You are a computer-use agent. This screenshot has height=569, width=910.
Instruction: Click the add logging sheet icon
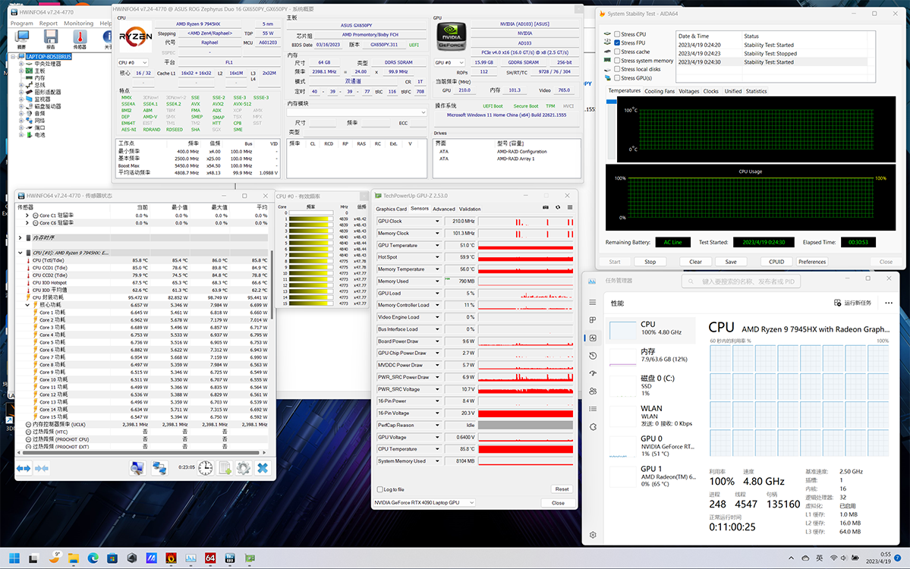(x=225, y=468)
